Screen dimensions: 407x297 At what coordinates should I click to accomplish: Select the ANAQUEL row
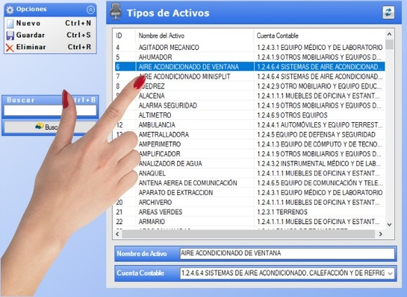tap(250, 173)
